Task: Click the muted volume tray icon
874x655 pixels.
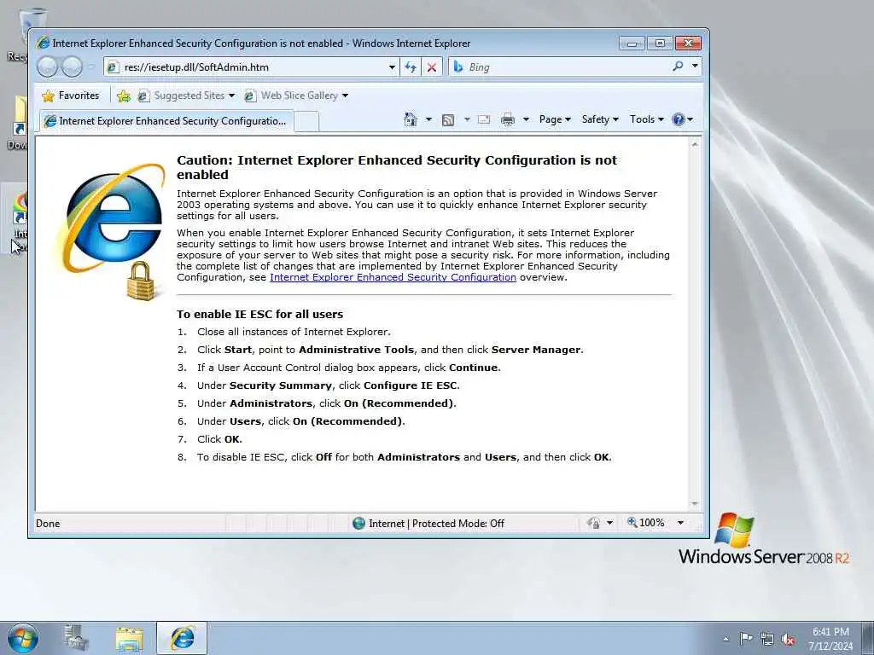Action: click(788, 639)
